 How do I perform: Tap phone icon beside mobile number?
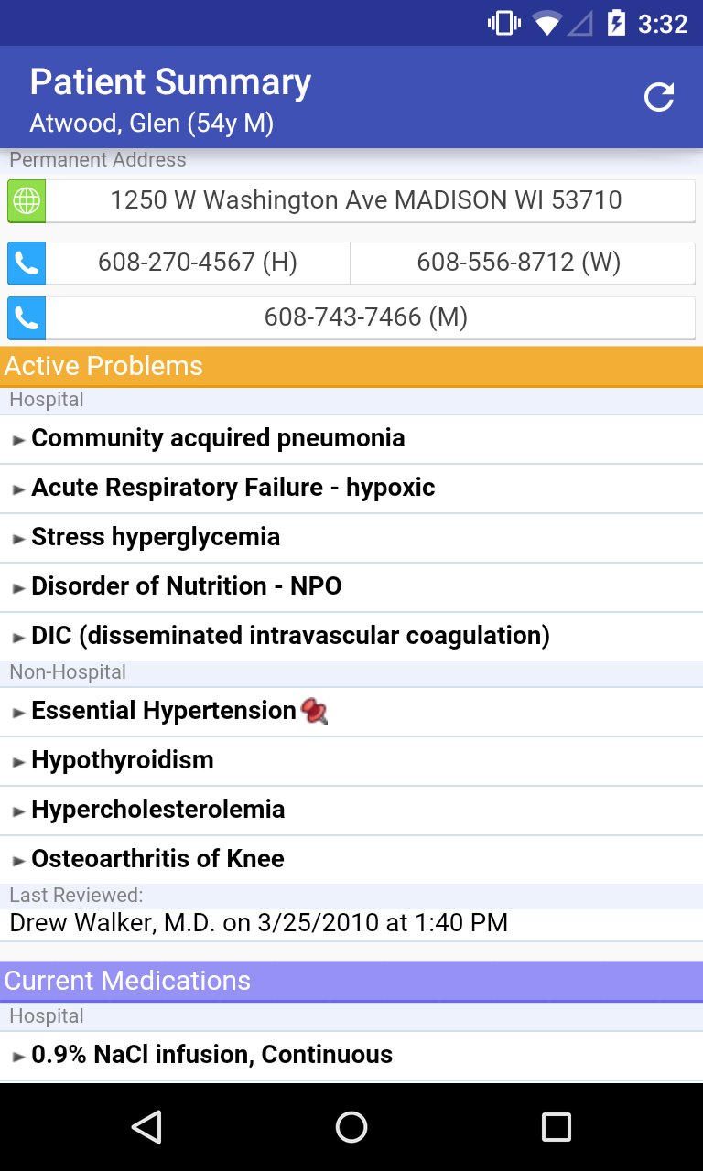[27, 318]
